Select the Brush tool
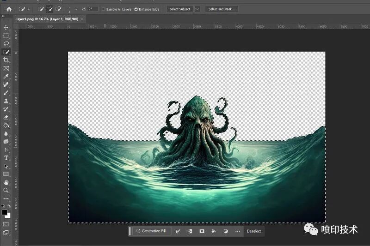This screenshot has width=370, height=246. (x=6, y=93)
